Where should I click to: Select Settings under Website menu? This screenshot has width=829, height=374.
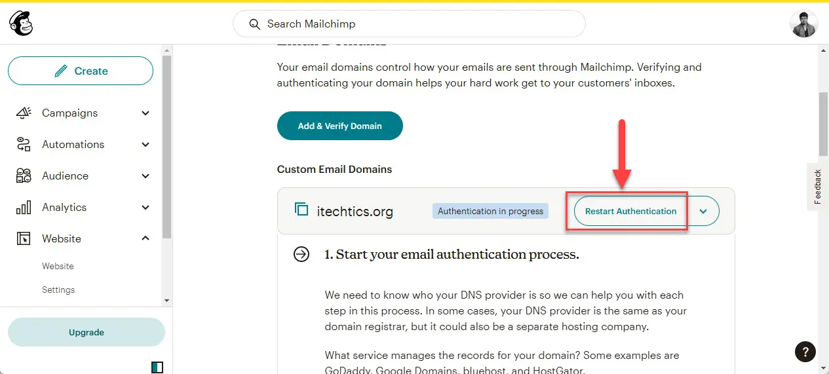pyautogui.click(x=58, y=290)
